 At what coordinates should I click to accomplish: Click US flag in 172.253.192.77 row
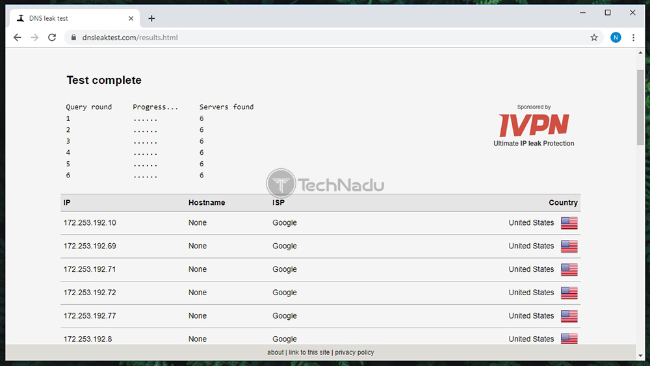click(569, 316)
